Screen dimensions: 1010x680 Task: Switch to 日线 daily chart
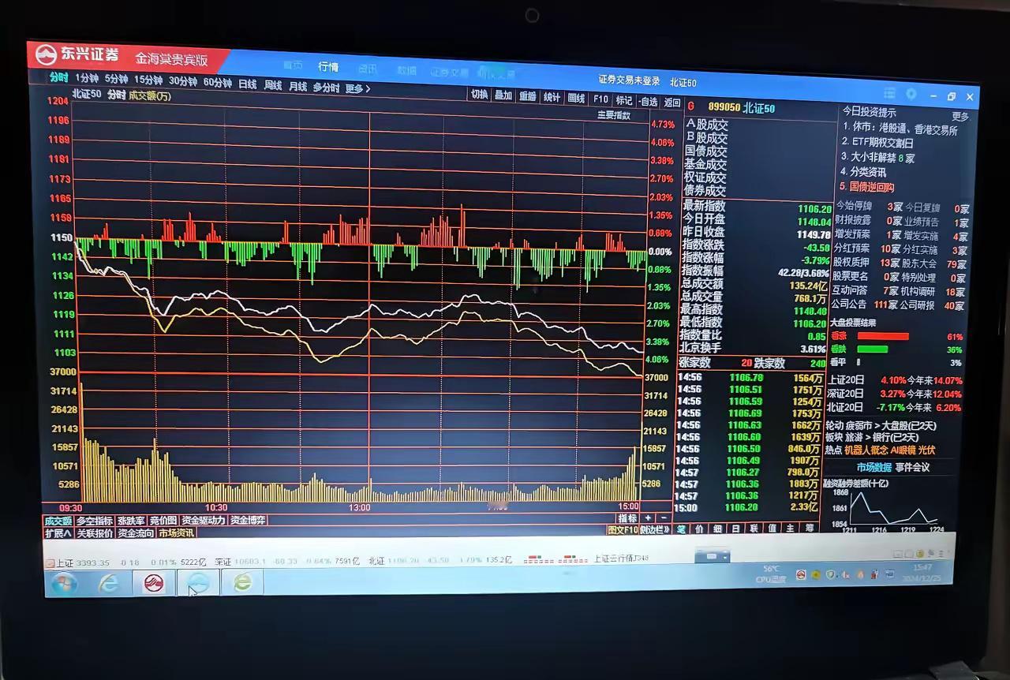[247, 84]
